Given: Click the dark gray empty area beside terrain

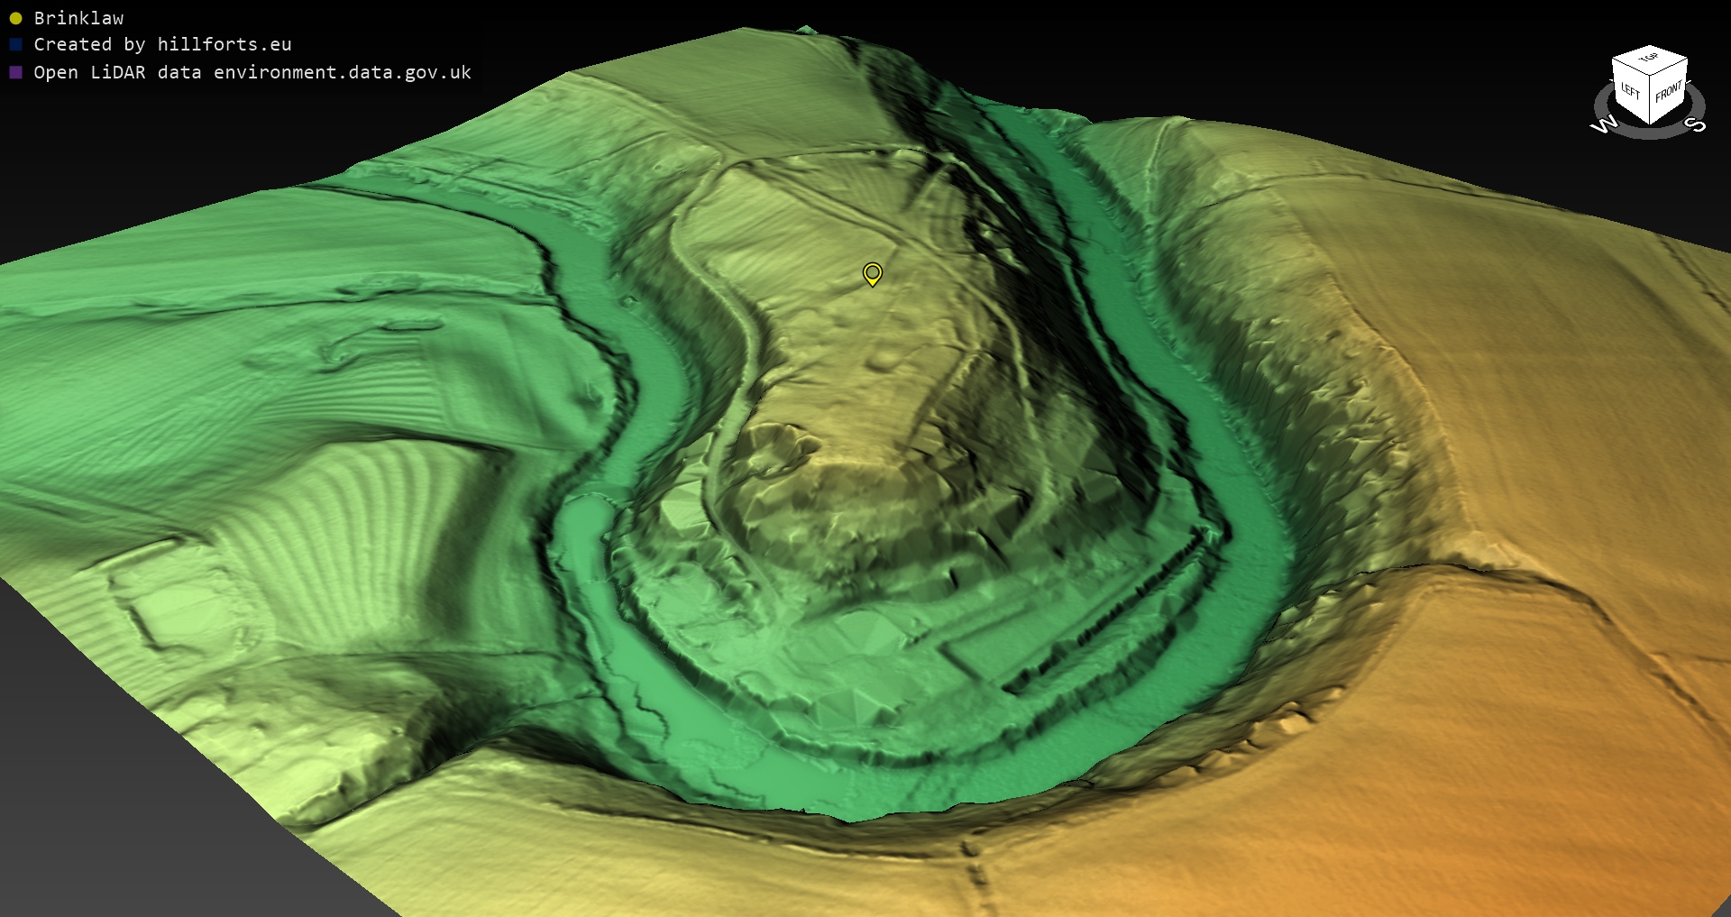Looking at the screenshot, I should click(x=108, y=793).
